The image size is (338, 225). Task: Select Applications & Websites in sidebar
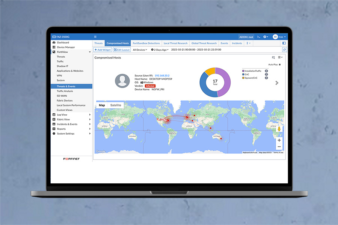coord(70,71)
